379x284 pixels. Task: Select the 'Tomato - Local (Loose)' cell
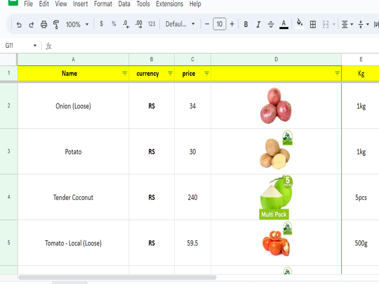pos(73,243)
